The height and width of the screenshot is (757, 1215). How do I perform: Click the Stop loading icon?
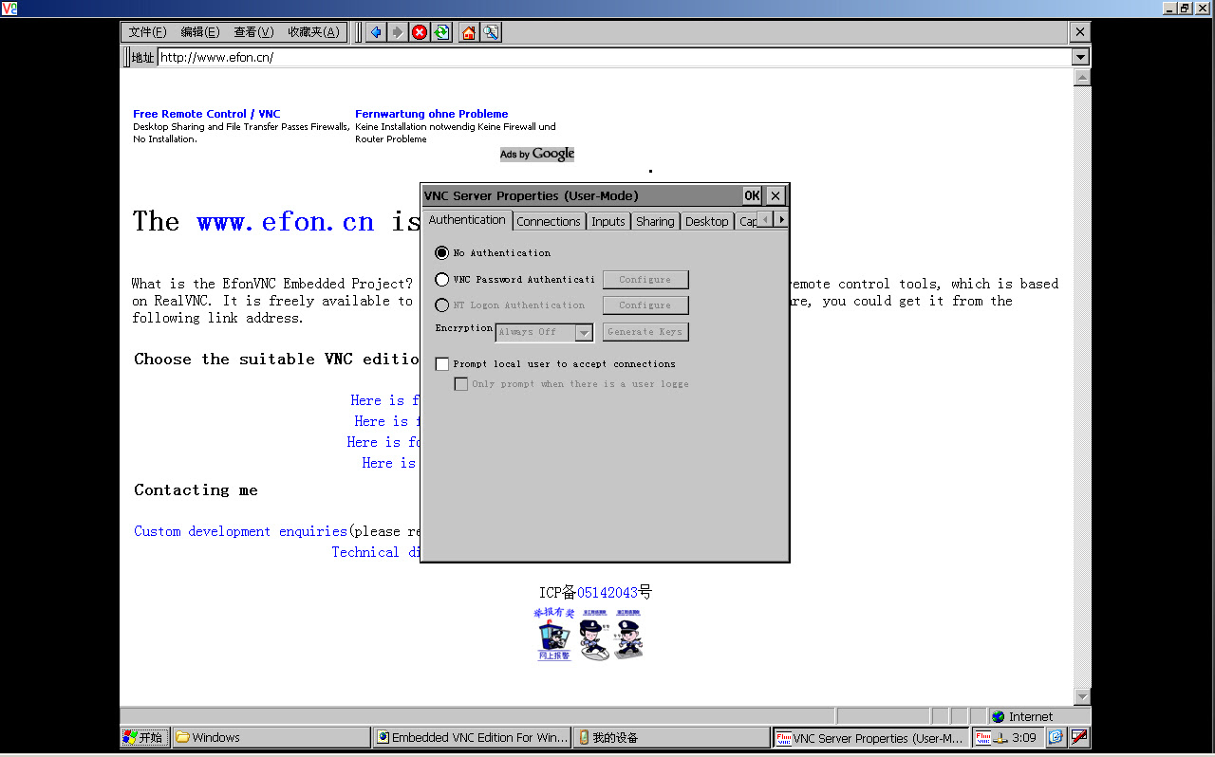click(x=420, y=31)
